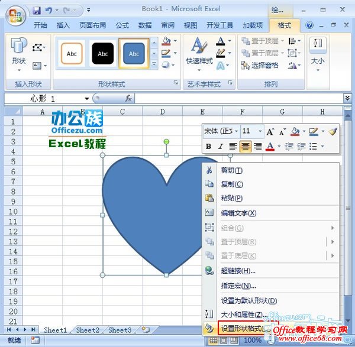Click the edit shape icon in ribbon
The image size is (355, 347).
[x=38, y=47]
